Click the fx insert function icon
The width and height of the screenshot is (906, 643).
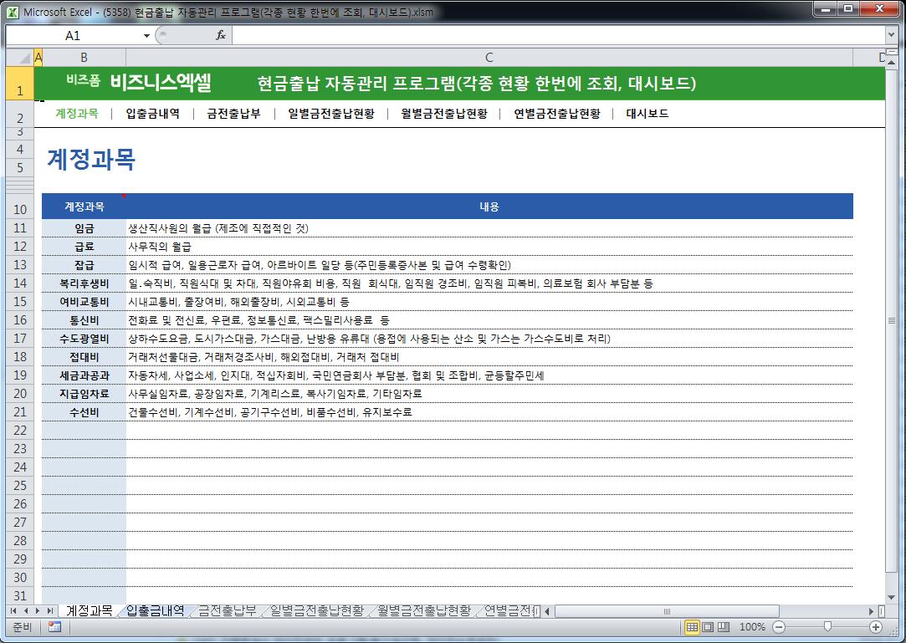221,35
